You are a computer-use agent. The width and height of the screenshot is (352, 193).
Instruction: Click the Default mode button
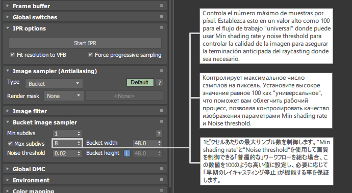coord(140,82)
